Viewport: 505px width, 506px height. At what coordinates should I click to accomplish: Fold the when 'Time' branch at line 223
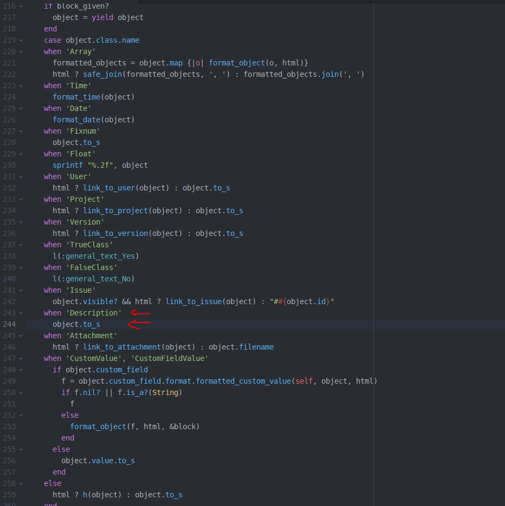[21, 86]
